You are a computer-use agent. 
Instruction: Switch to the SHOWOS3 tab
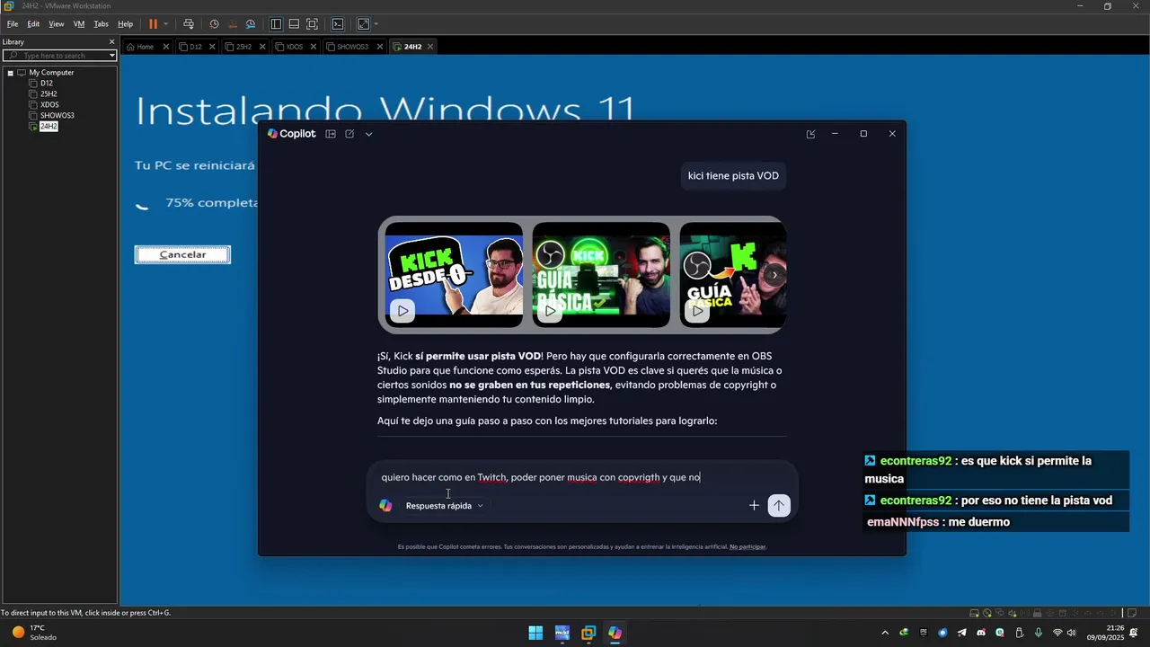point(352,47)
